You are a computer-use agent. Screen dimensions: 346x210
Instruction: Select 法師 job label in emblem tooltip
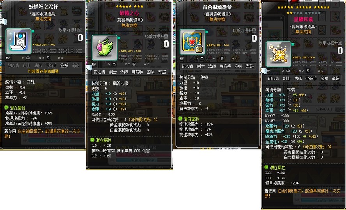pos(212,66)
